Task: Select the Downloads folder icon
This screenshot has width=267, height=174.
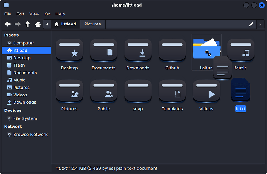Action: (x=138, y=51)
